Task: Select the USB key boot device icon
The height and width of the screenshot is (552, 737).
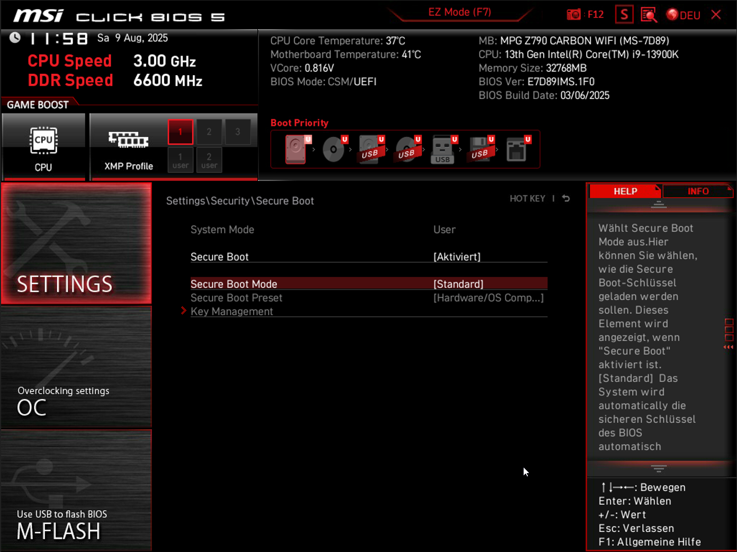Action: click(x=444, y=149)
